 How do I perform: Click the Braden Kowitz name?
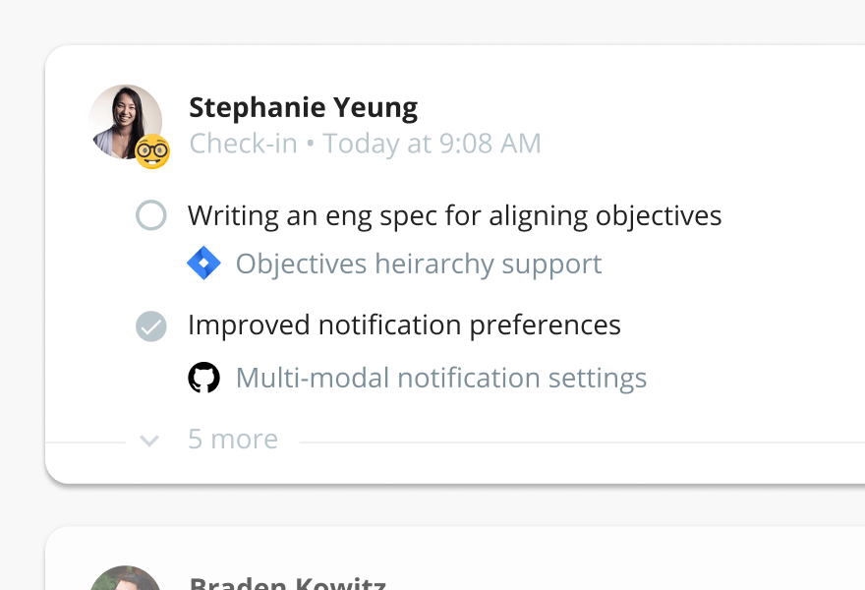pos(287,583)
